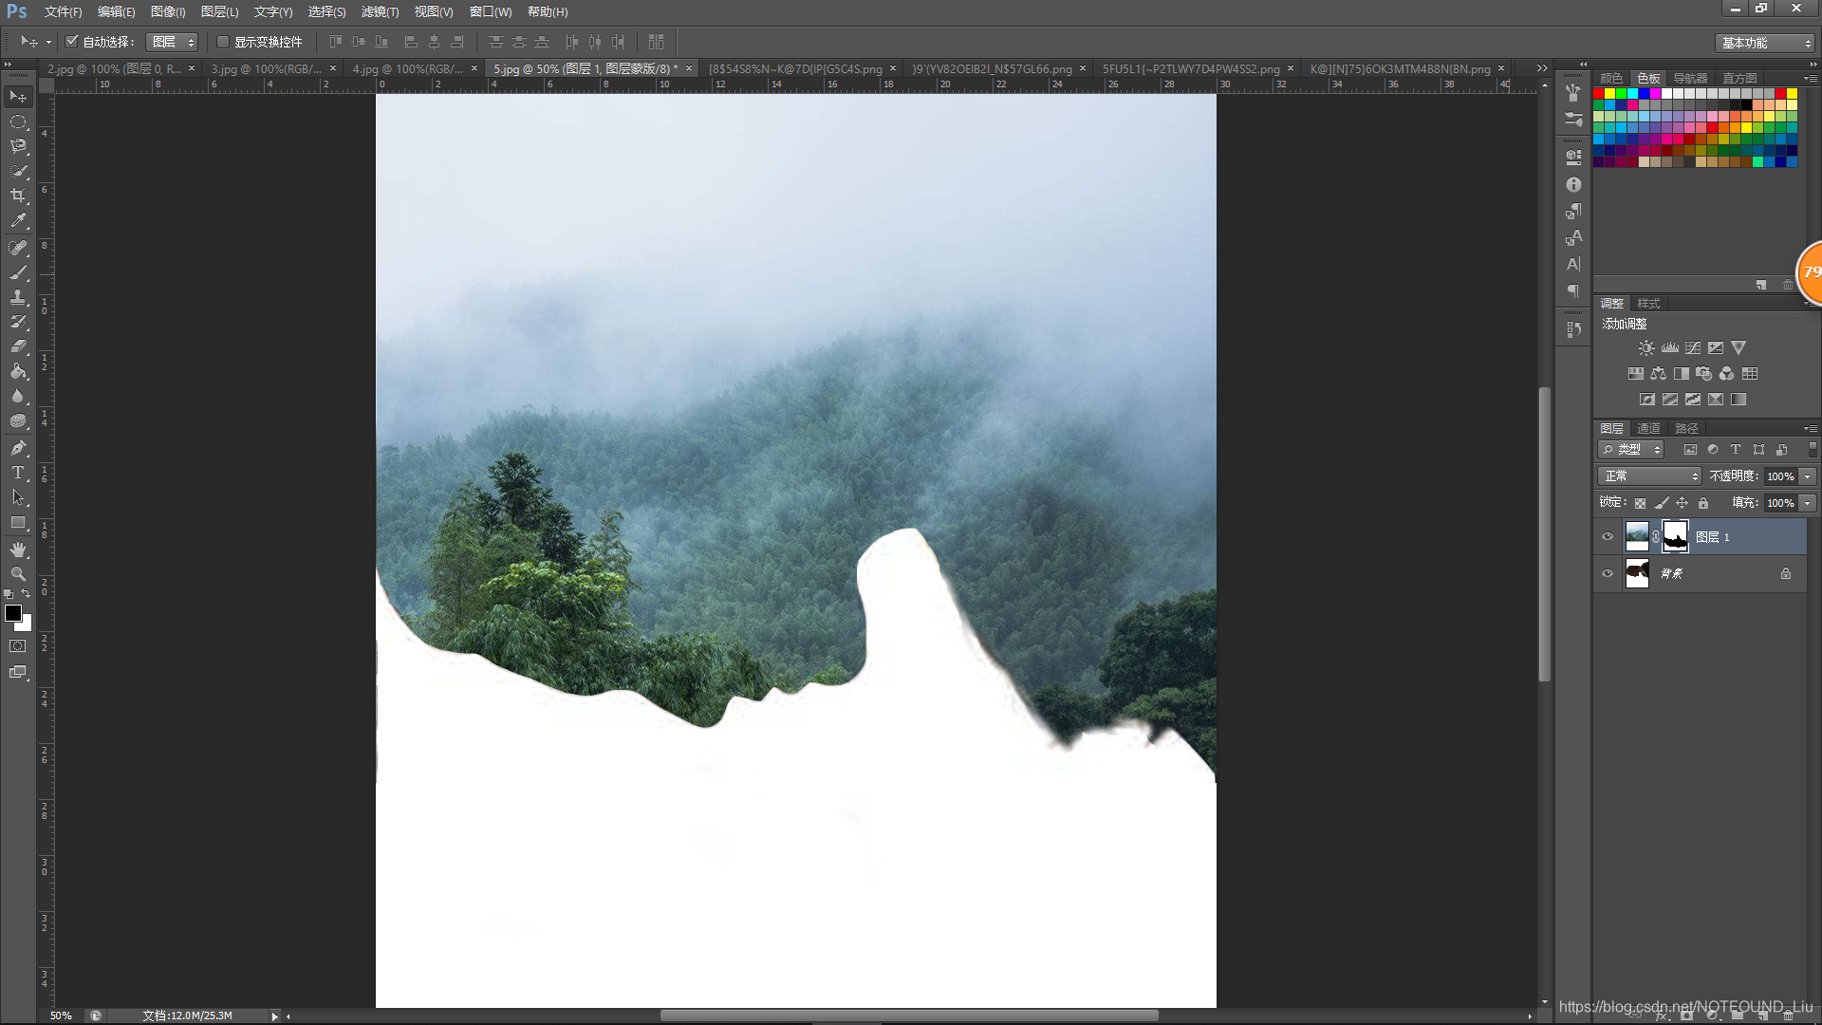The image size is (1822, 1025).
Task: Select the Clone Stamp tool
Action: click(x=18, y=297)
